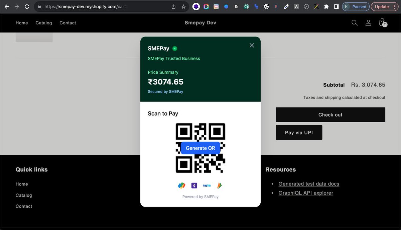Click the Quick links footer heading
Viewport: 401px width, 230px height.
32,170
